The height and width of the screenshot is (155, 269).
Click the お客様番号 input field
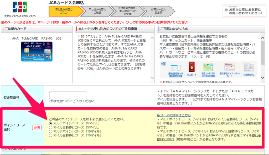click(x=68, y=95)
